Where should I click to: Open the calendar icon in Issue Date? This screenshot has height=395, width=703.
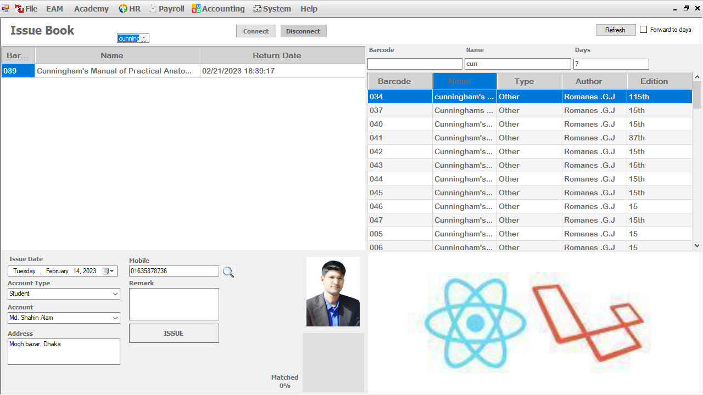[109, 271]
